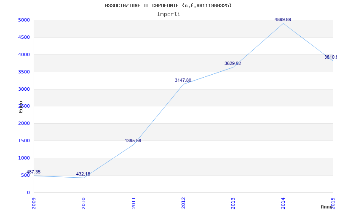
Task: Click the 2013 x-axis label
Action: pos(233,203)
